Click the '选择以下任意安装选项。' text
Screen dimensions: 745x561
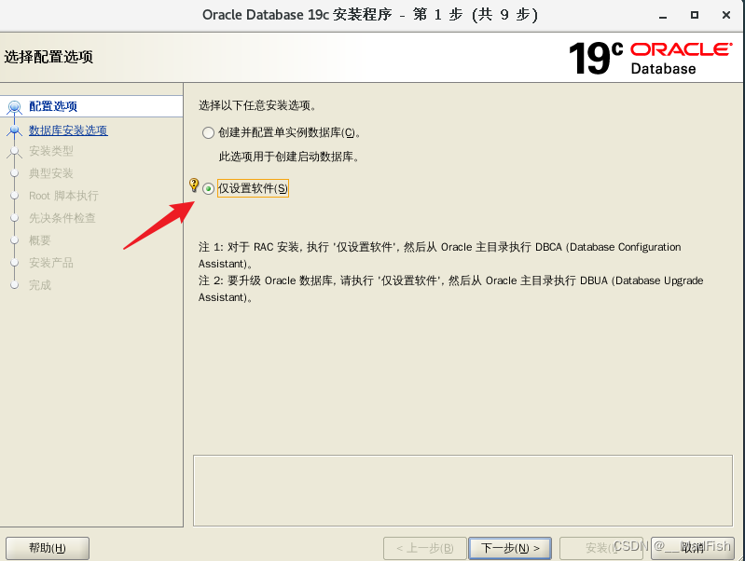pos(257,105)
